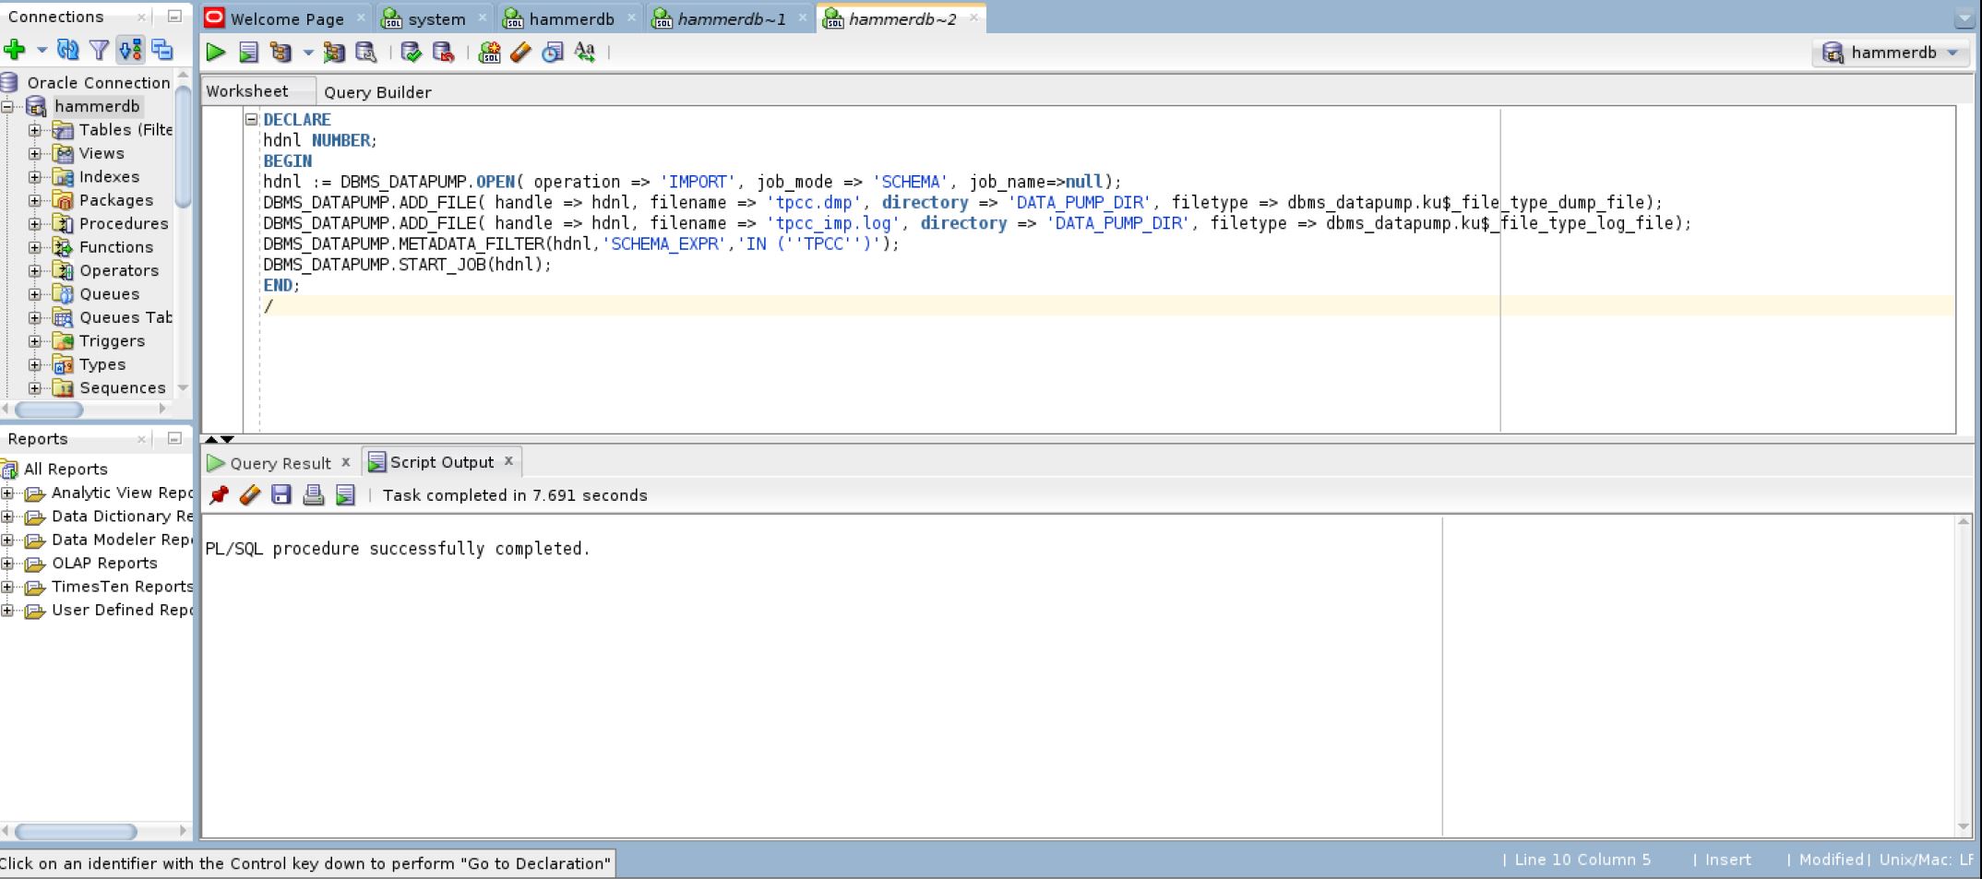Expand the Tables node in tree
Viewport: 1982px width, 879px height.
click(x=35, y=130)
